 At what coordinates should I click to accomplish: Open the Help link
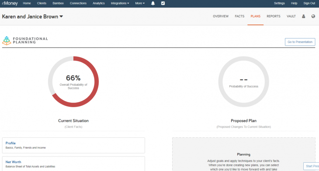(x=294, y=3)
